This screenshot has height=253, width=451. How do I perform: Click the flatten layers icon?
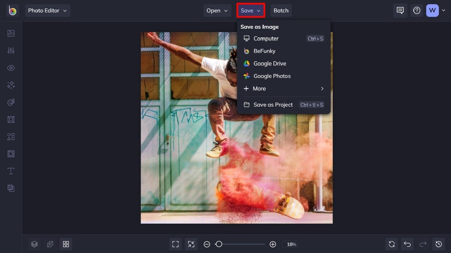click(x=50, y=244)
